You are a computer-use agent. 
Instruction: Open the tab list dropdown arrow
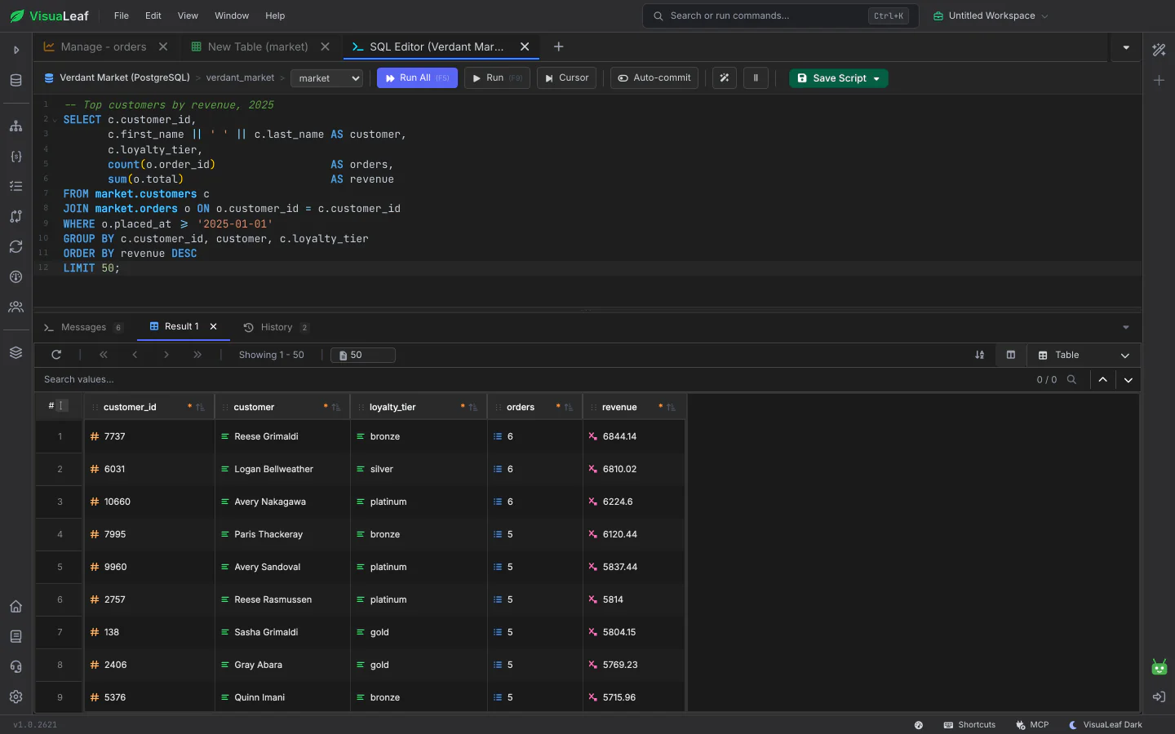[x=1126, y=47]
